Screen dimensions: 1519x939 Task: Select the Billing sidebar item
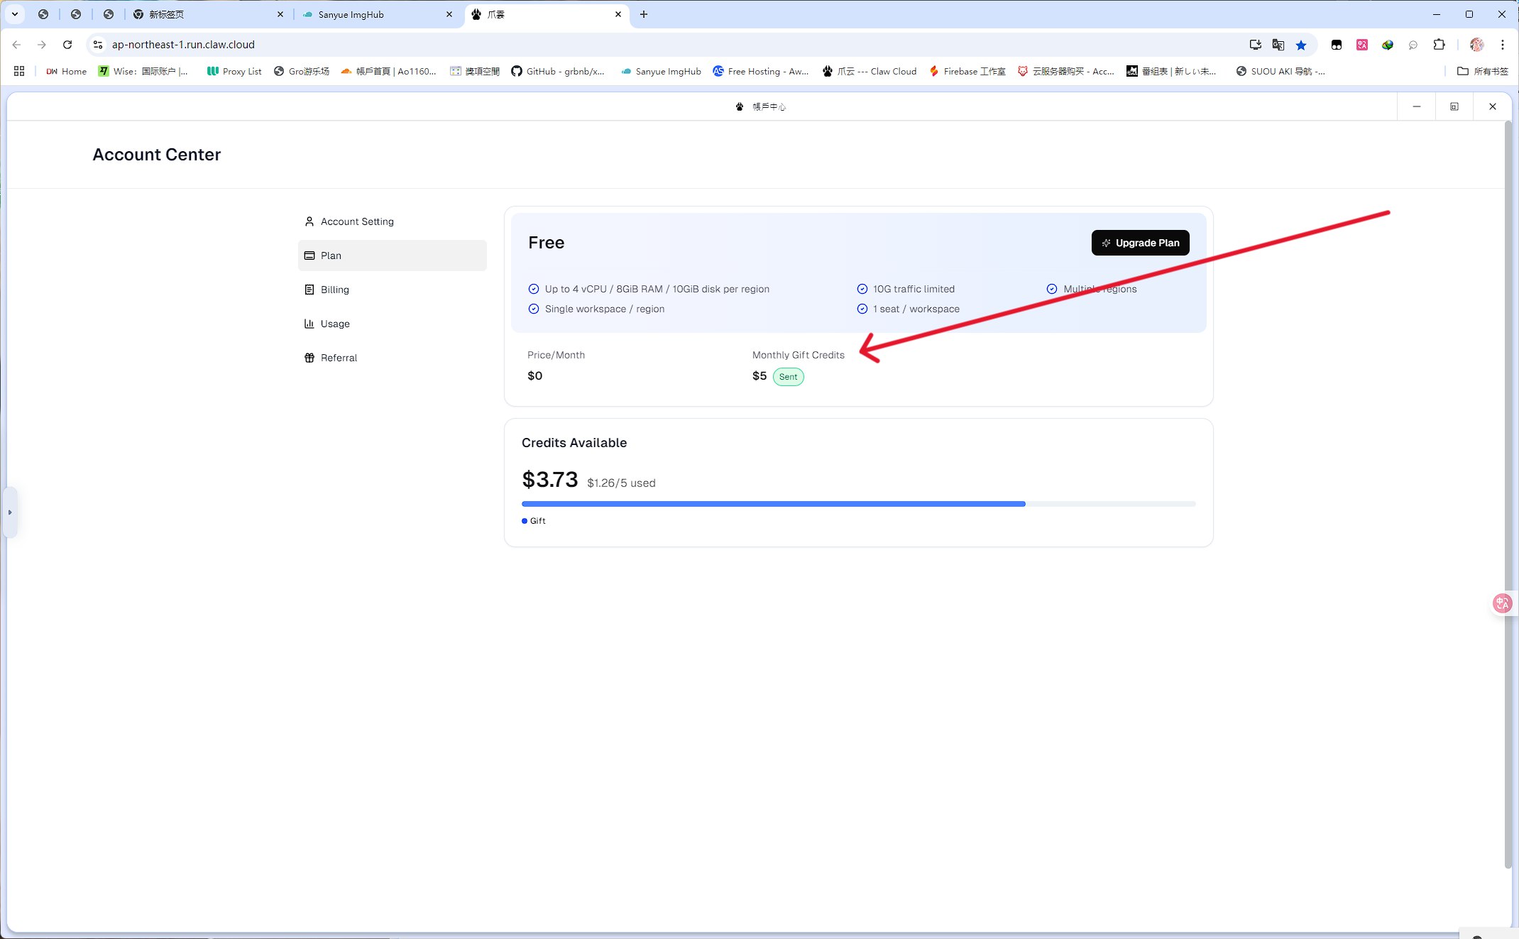pos(334,290)
